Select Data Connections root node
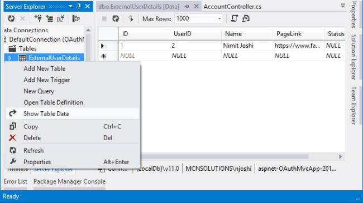 coord(26,30)
